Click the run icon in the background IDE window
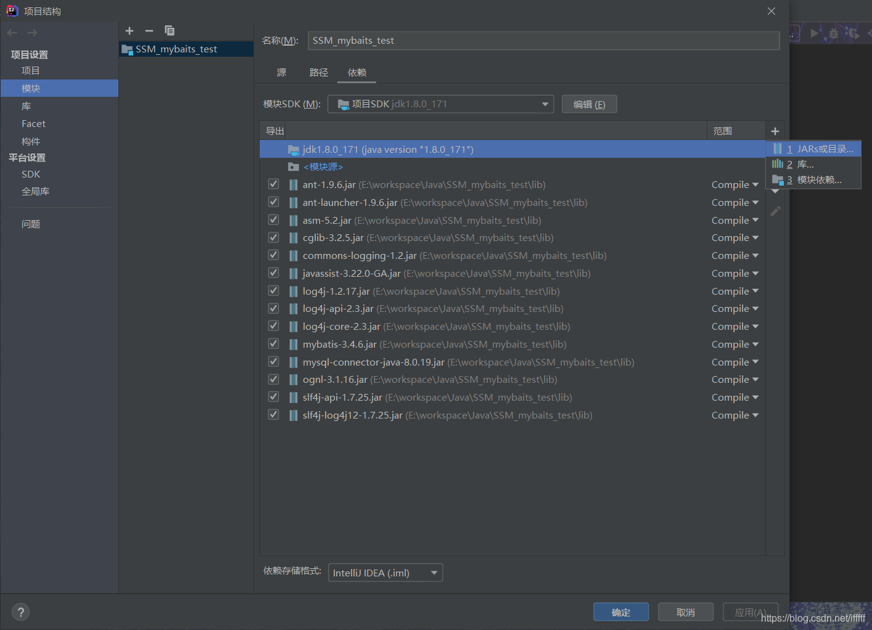The height and width of the screenshot is (630, 872). point(814,33)
